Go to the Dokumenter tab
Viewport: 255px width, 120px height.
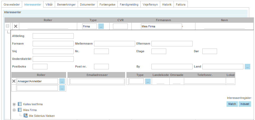(x=88, y=4)
